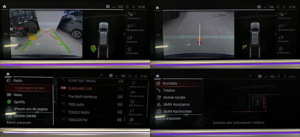This screenshot has height=137, width=300.
Task: Open Spotify from the media menu
Action: tap(19, 102)
